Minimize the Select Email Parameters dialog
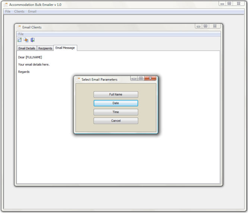 pyautogui.click(x=134, y=78)
